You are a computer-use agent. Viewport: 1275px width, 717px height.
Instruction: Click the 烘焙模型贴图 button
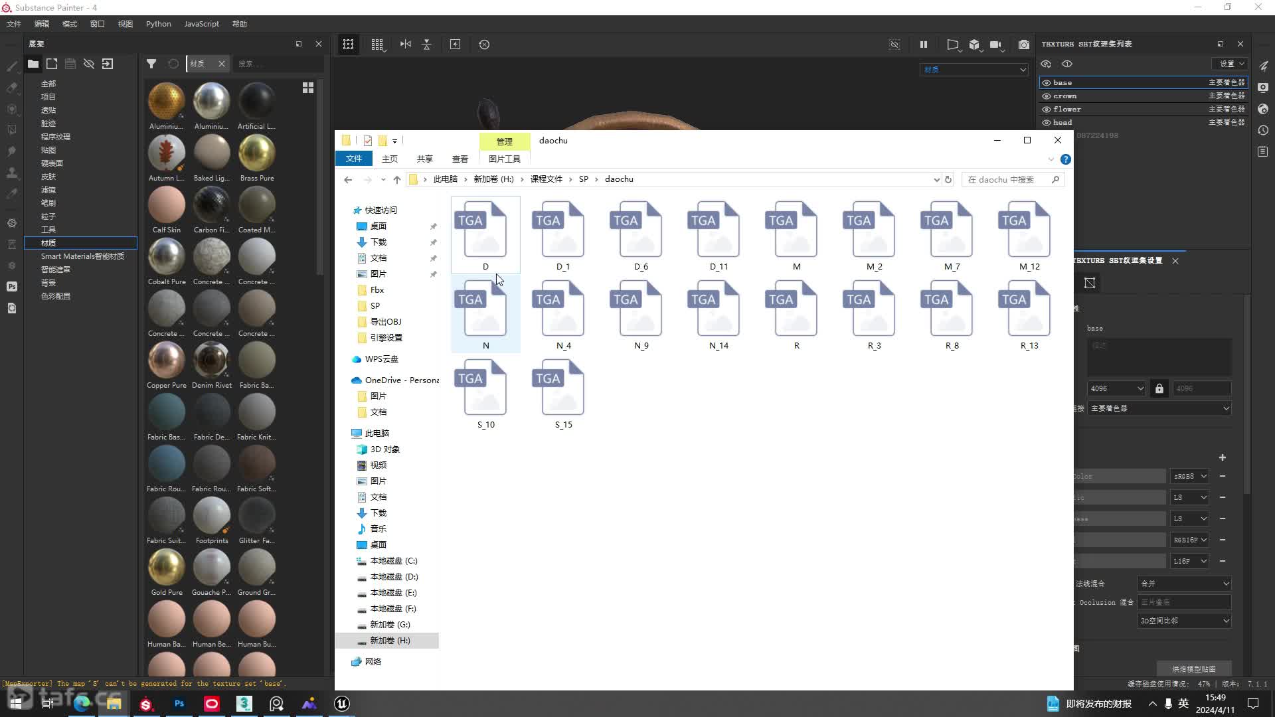(1194, 669)
